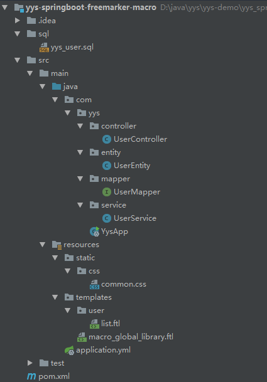
Task: Click the SQL file icon for yys_user.sql
Action: coord(44,47)
